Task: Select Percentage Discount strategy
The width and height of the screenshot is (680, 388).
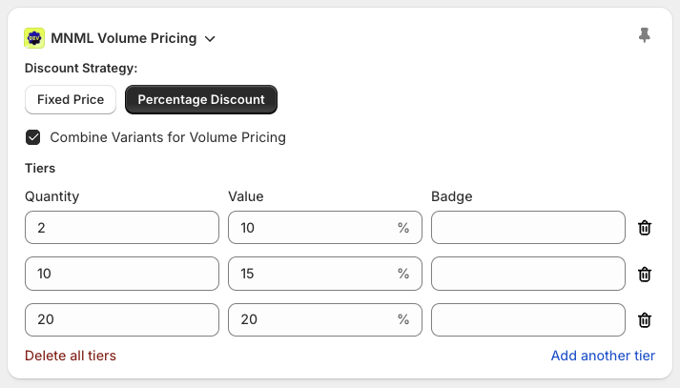Action: coord(201,99)
